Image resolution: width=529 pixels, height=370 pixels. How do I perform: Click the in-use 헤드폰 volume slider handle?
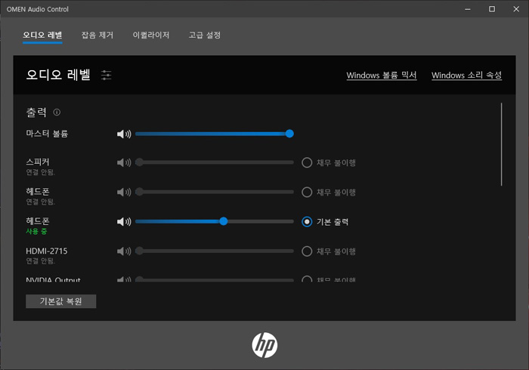tap(224, 221)
